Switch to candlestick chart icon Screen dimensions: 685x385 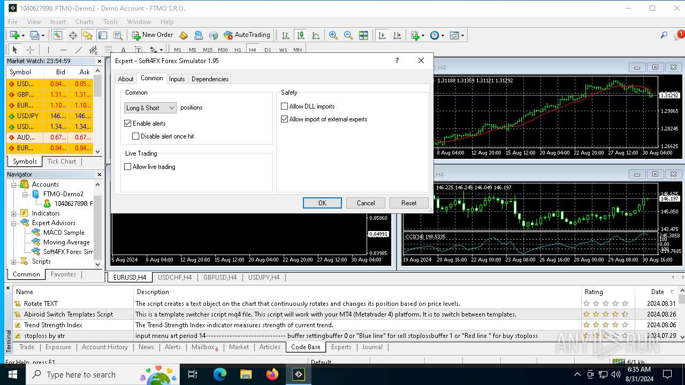(x=301, y=35)
